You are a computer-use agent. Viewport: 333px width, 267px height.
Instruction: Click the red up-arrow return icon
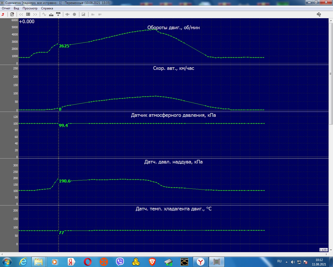point(3,14)
